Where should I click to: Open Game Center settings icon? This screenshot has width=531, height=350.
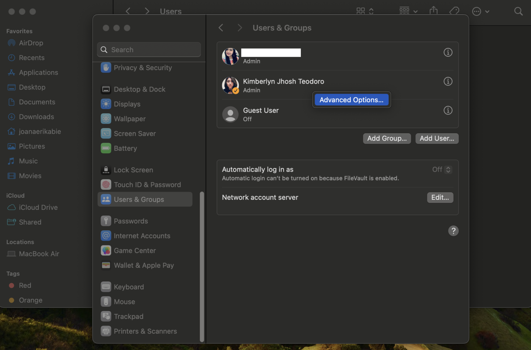(106, 250)
